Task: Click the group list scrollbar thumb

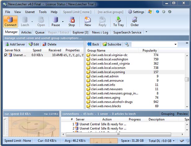Action: 187,79
